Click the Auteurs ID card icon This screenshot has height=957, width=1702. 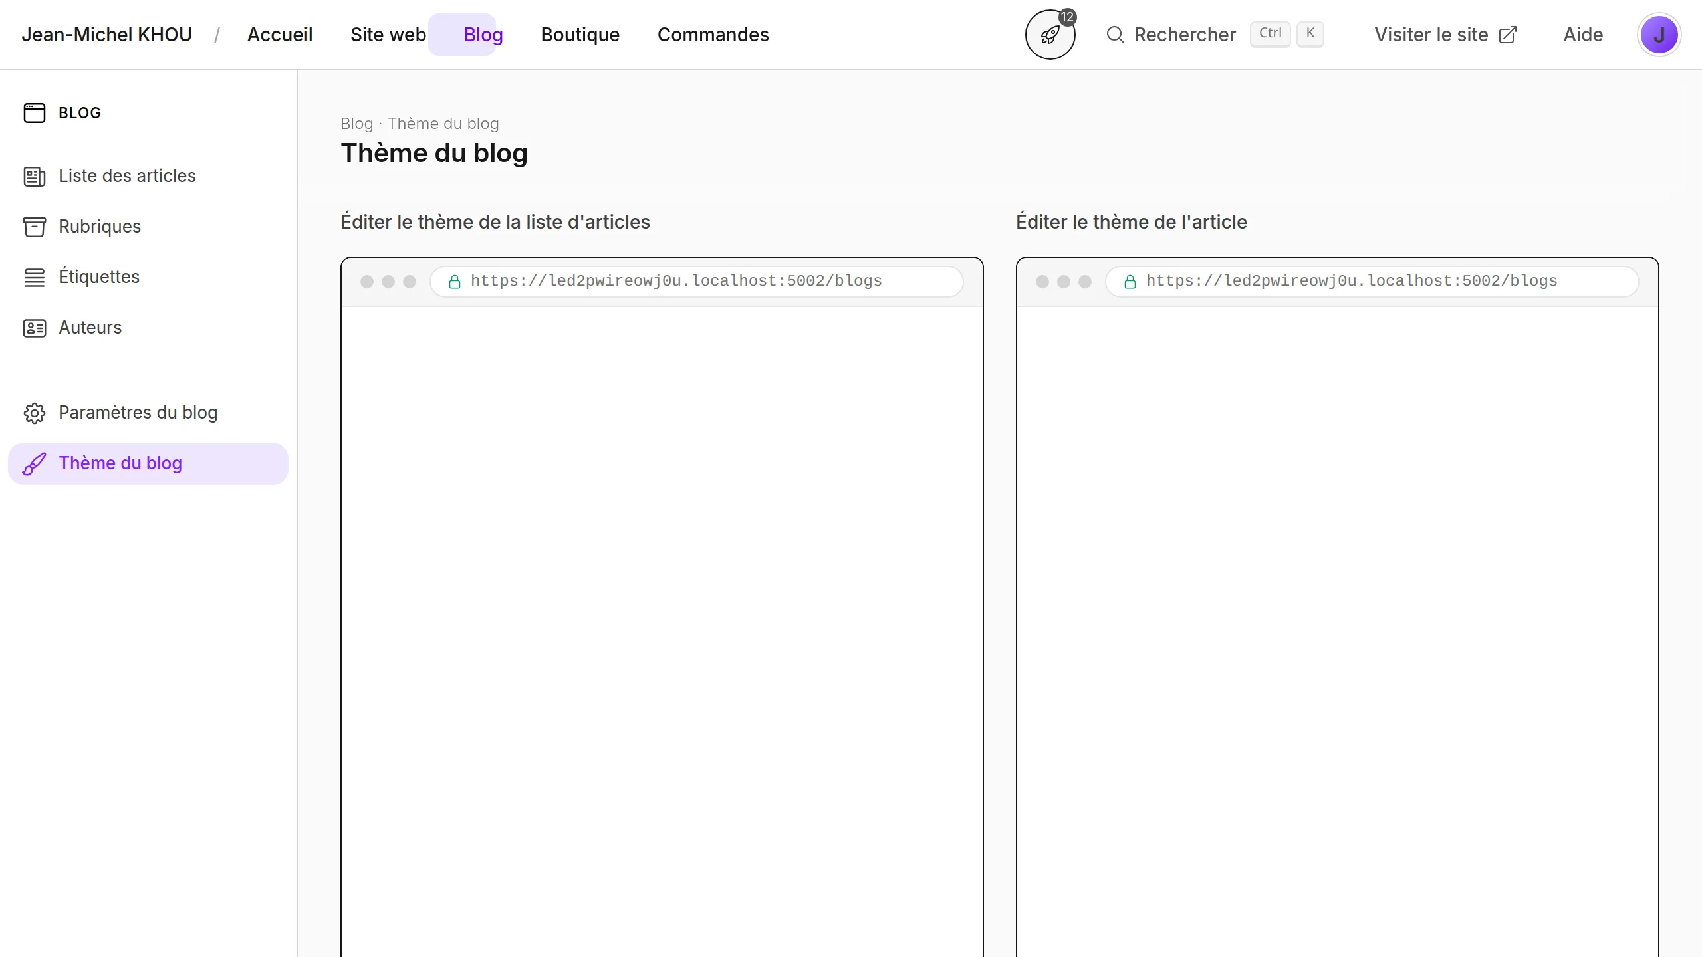(x=35, y=328)
